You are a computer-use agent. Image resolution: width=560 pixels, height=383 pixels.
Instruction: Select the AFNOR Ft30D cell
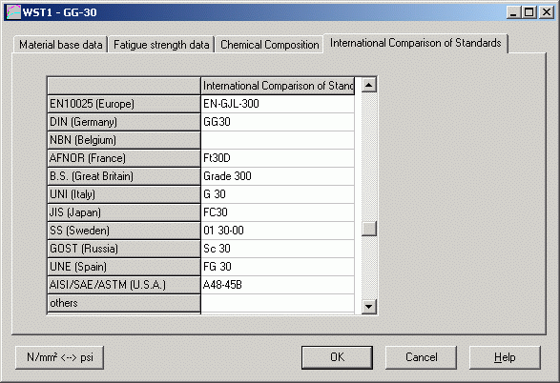[x=278, y=158]
